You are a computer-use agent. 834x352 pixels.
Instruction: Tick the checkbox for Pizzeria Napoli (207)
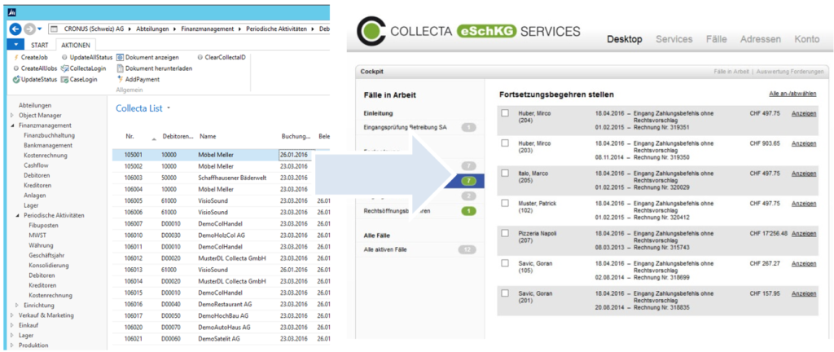tap(505, 233)
